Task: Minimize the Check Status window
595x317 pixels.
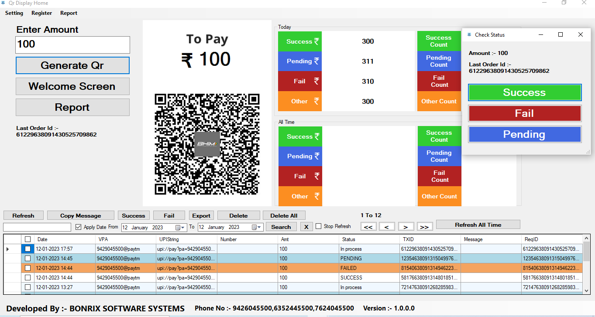Action: click(540, 34)
